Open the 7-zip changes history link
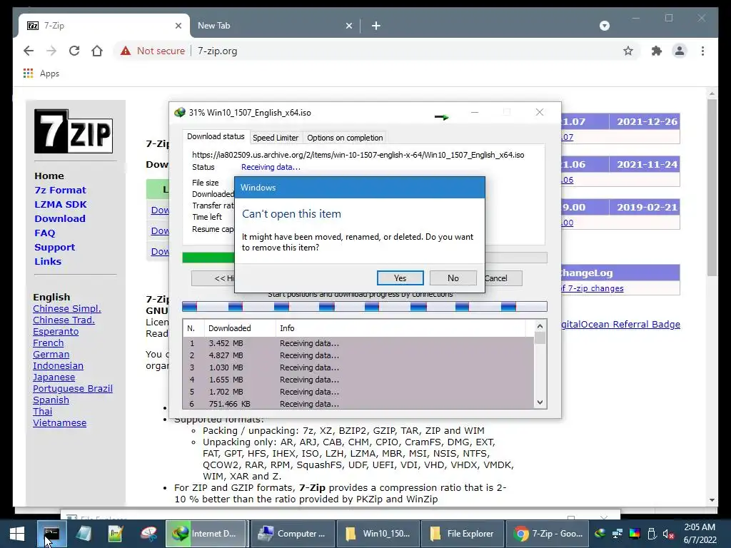731x548 pixels. (592, 288)
